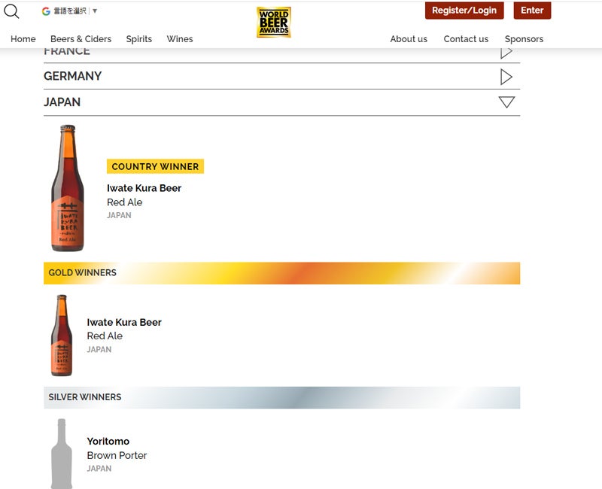Collapse the Japan country section
The width and height of the screenshot is (602, 489).
[506, 102]
